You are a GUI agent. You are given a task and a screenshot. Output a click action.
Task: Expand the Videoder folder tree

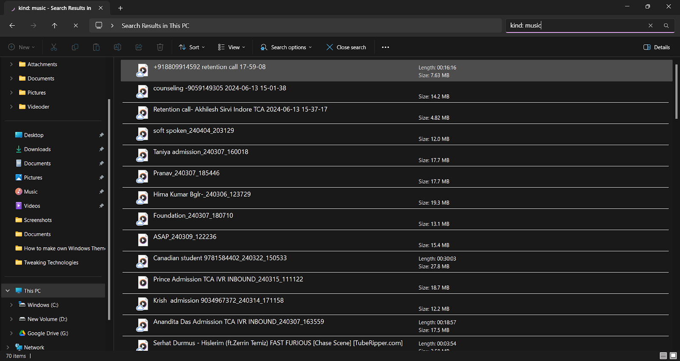click(x=11, y=107)
